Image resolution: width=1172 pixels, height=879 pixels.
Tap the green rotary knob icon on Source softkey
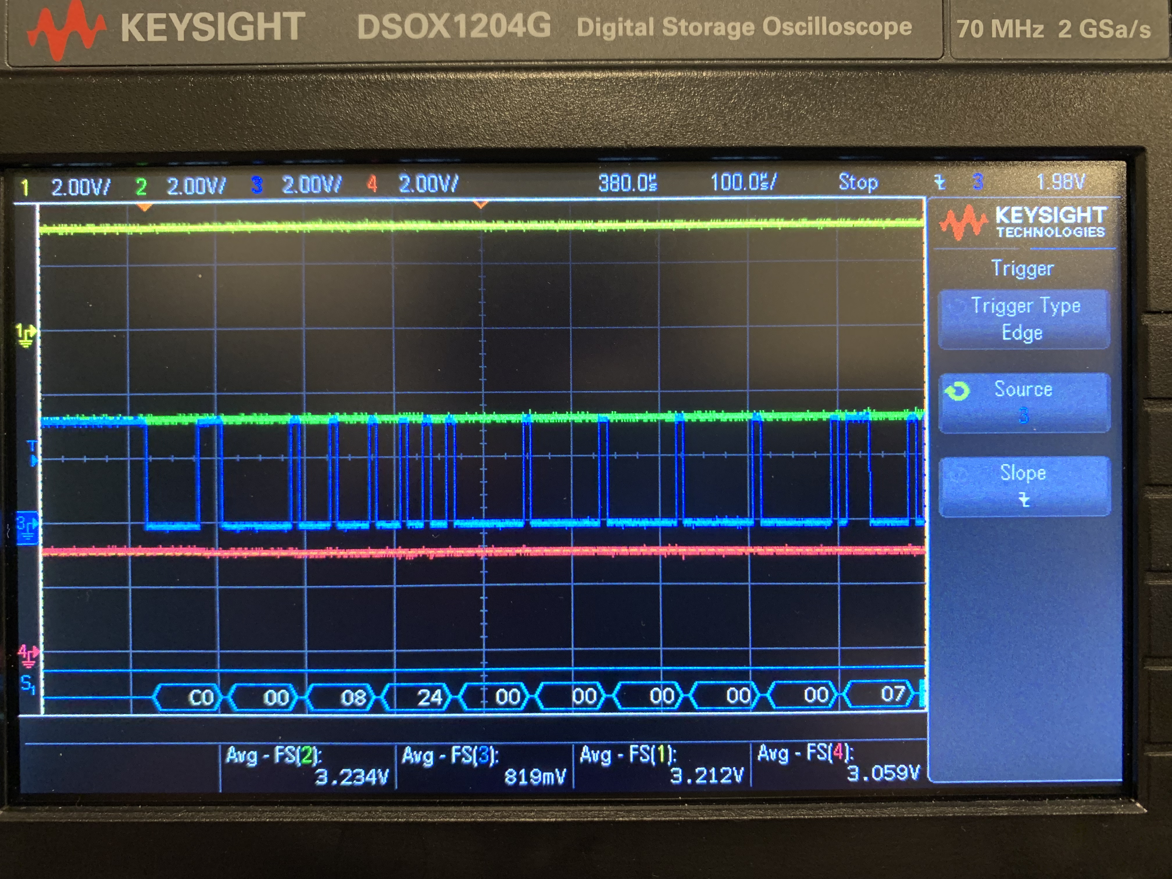tap(957, 391)
